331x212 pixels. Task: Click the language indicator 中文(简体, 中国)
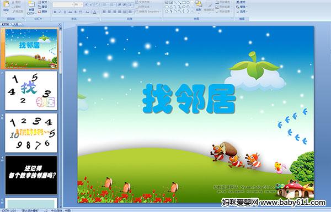[x=61, y=210]
